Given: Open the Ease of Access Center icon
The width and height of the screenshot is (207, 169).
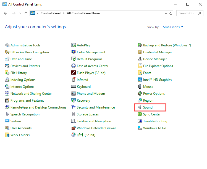Looking at the screenshot, I should 74,66.
